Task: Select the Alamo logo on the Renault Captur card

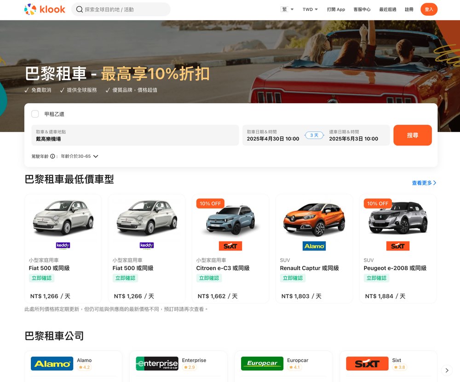Action: pyautogui.click(x=314, y=246)
